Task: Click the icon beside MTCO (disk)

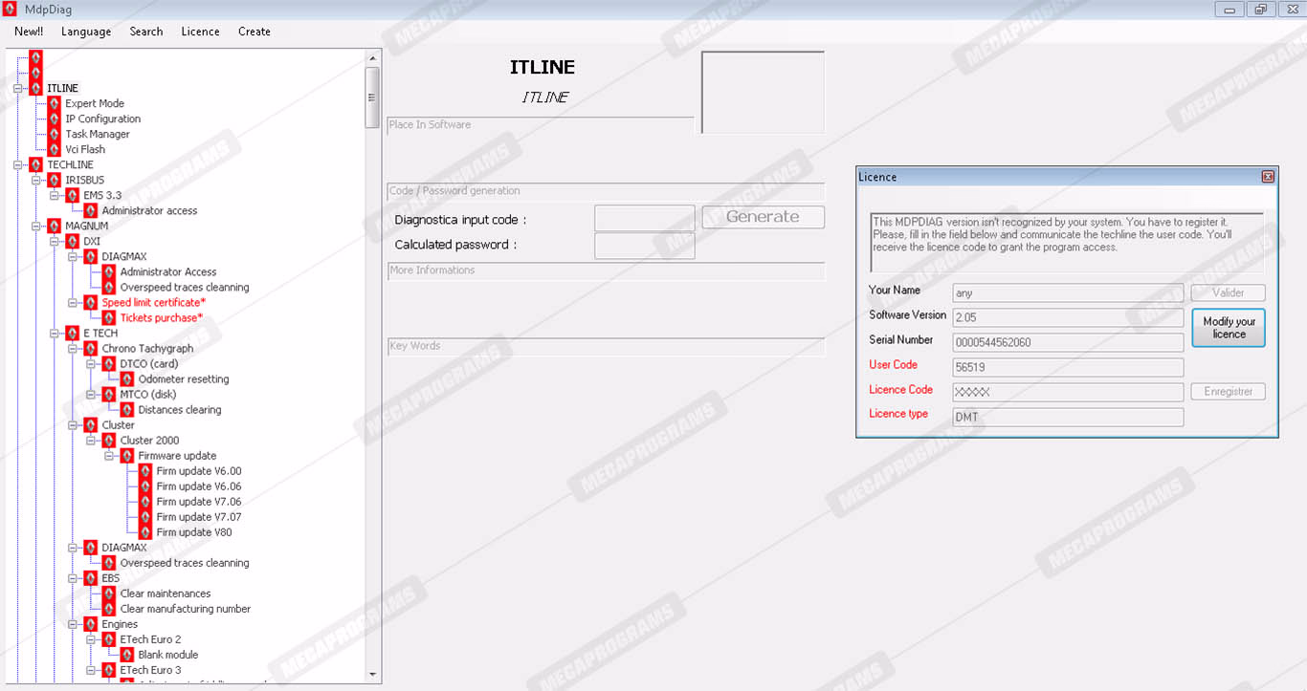Action: click(x=108, y=394)
